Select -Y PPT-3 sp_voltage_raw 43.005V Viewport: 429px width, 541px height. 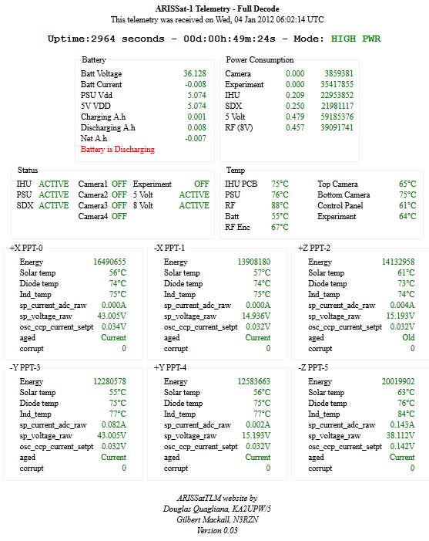[x=112, y=436]
